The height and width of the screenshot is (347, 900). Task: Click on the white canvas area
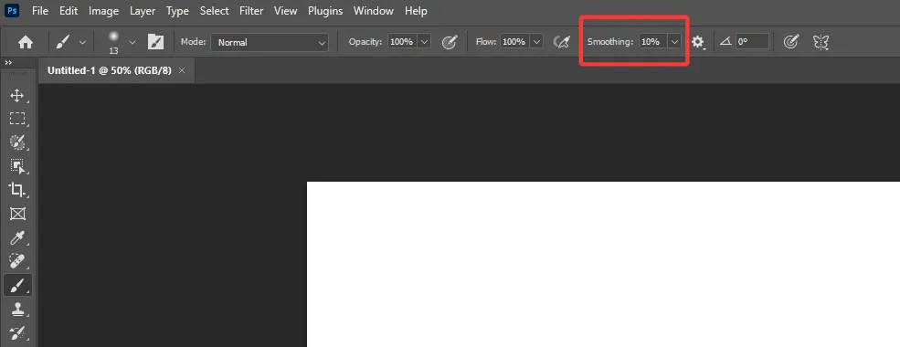(x=603, y=264)
